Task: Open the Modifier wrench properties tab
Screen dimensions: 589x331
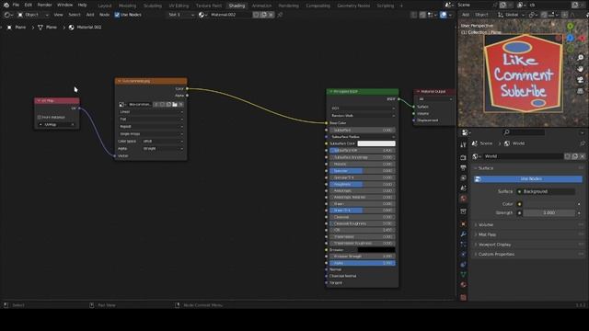Action: click(x=463, y=234)
